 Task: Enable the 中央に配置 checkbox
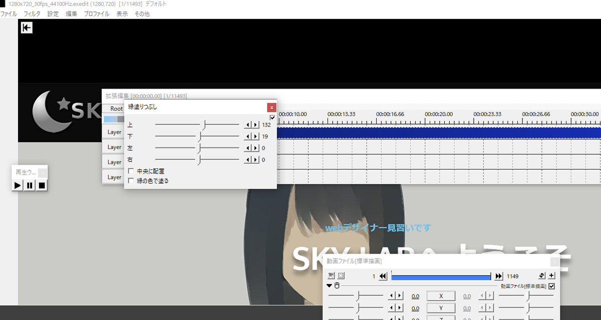[131, 171]
